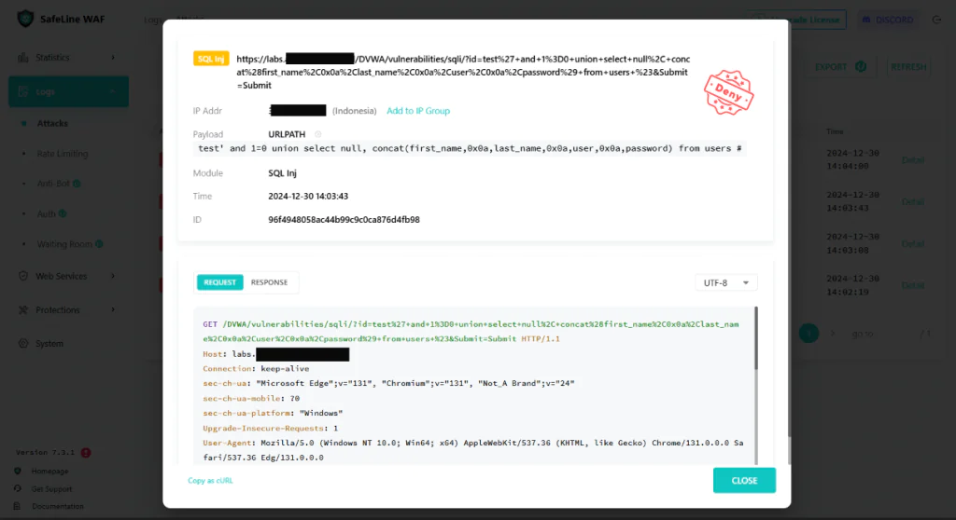956x520 pixels.
Task: Click the Version 7.3.1 text
Action: [45, 452]
